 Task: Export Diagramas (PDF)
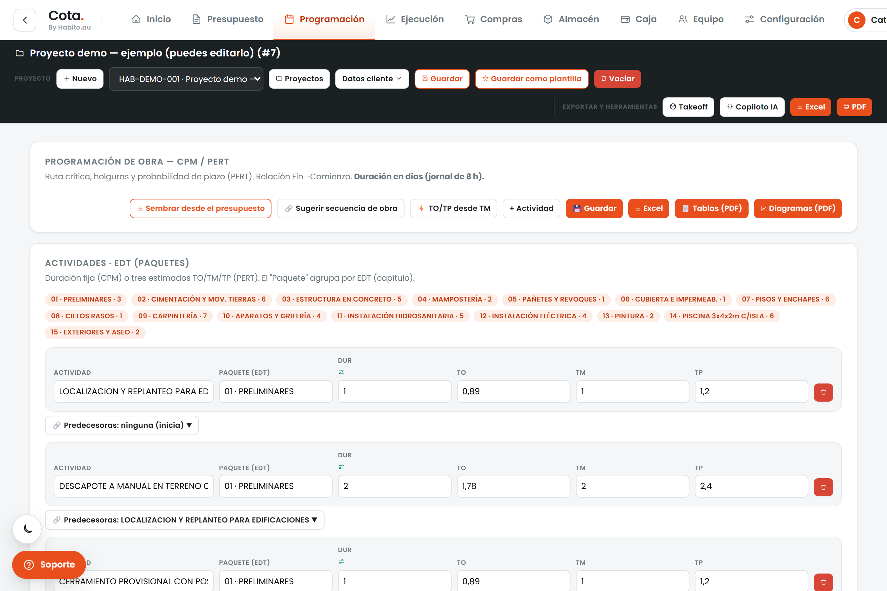pyautogui.click(x=798, y=209)
